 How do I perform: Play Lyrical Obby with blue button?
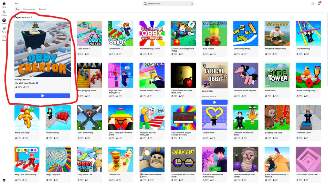pyautogui.click(x=214, y=102)
